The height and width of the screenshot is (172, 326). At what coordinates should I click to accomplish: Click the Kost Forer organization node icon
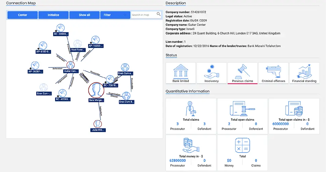tap(78, 44)
